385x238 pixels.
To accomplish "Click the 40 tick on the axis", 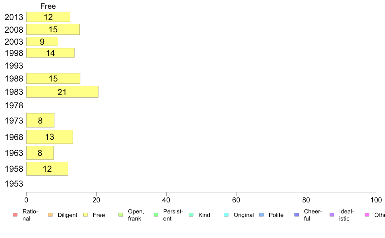I will pyautogui.click(x=166, y=200).
